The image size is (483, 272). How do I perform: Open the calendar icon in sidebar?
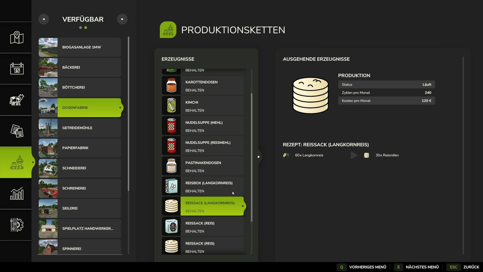[x=16, y=69]
